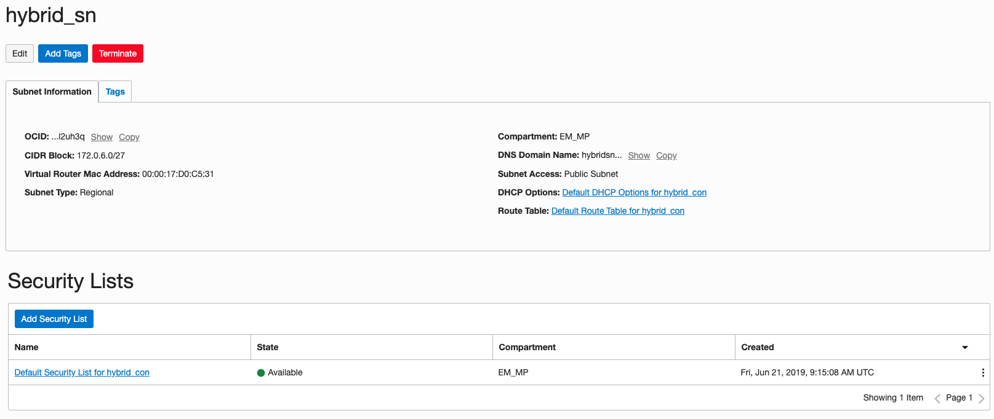The height and width of the screenshot is (419, 994).
Task: Sort by Created using the arrow
Action: (x=965, y=347)
